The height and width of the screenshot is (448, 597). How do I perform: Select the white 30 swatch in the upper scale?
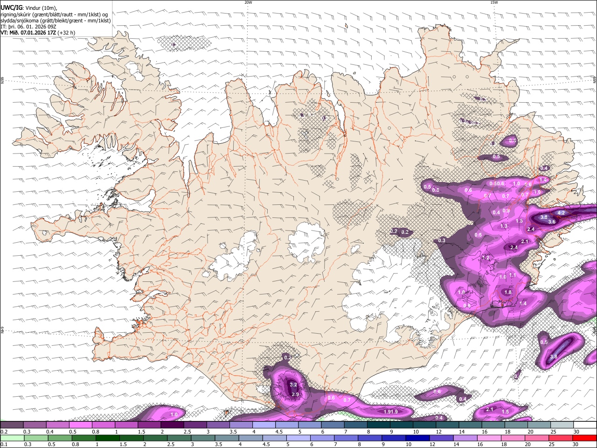point(585,425)
